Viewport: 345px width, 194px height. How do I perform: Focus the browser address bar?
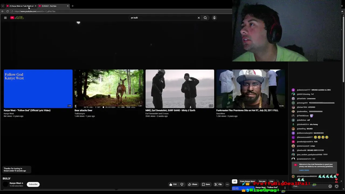click(121, 11)
